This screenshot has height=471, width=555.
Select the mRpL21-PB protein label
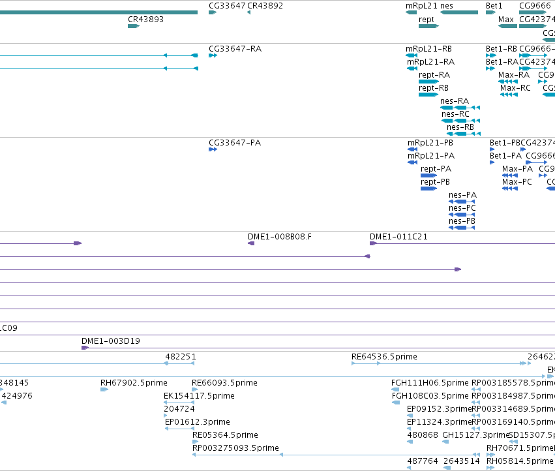pos(430,143)
